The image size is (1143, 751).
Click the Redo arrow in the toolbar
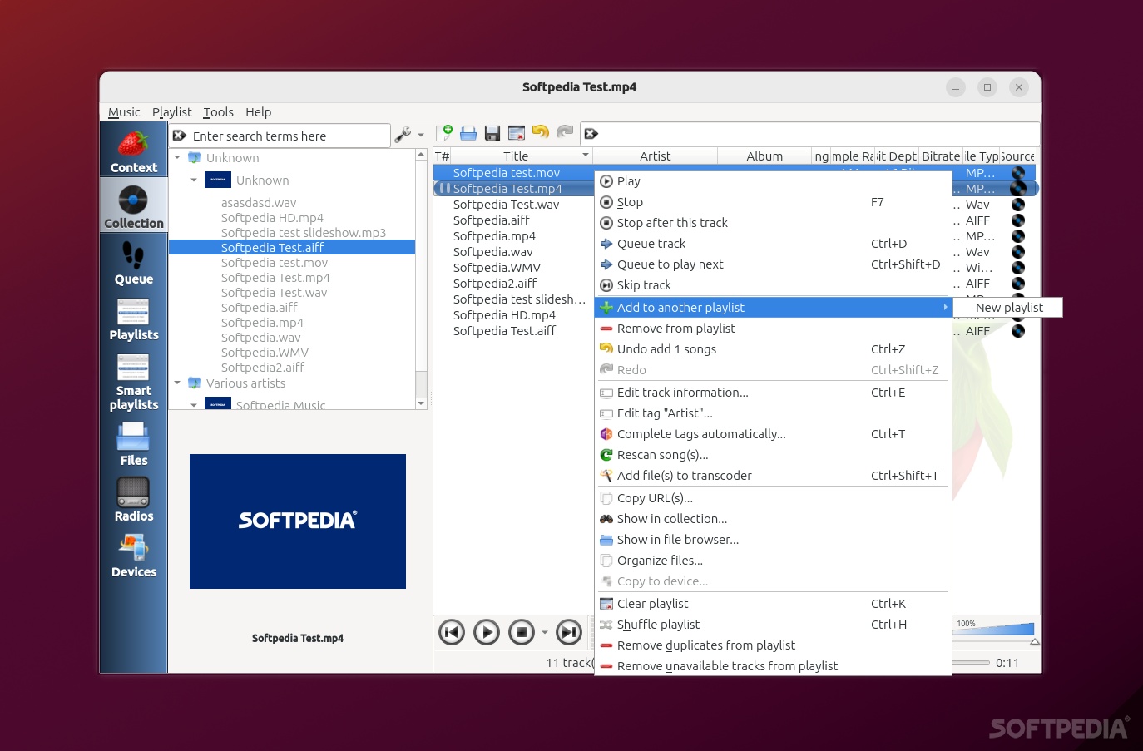pos(565,133)
